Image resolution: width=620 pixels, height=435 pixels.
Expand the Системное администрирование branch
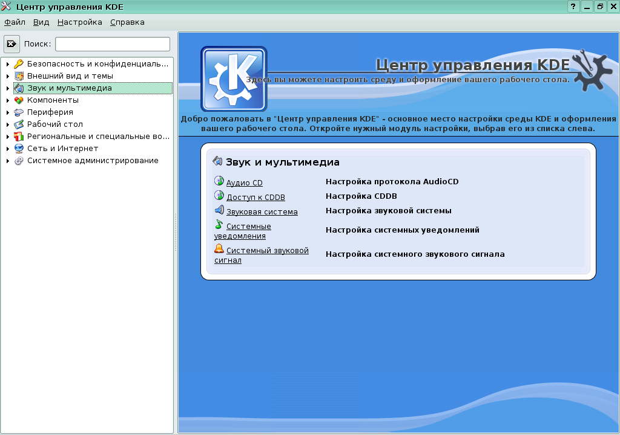click(x=6, y=160)
